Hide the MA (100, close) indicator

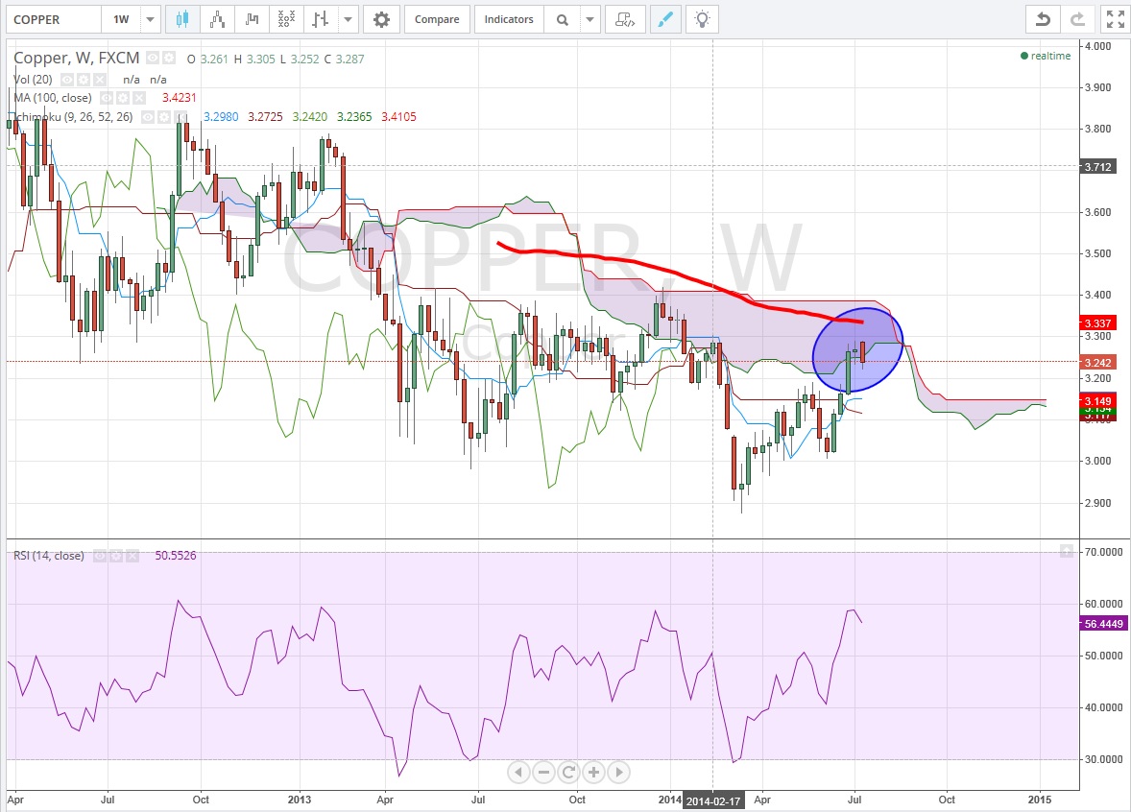click(x=108, y=98)
